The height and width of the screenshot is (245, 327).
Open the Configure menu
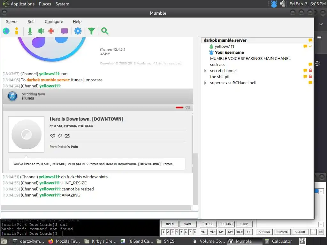click(x=54, y=21)
